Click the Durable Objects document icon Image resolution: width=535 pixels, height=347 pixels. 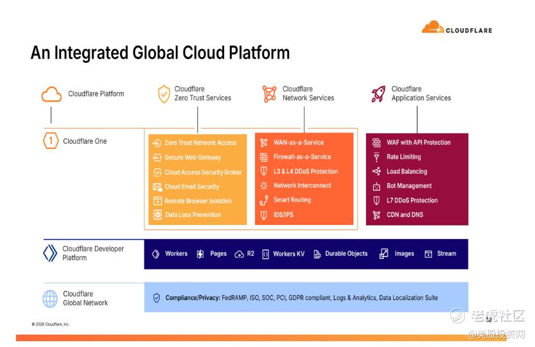317,254
